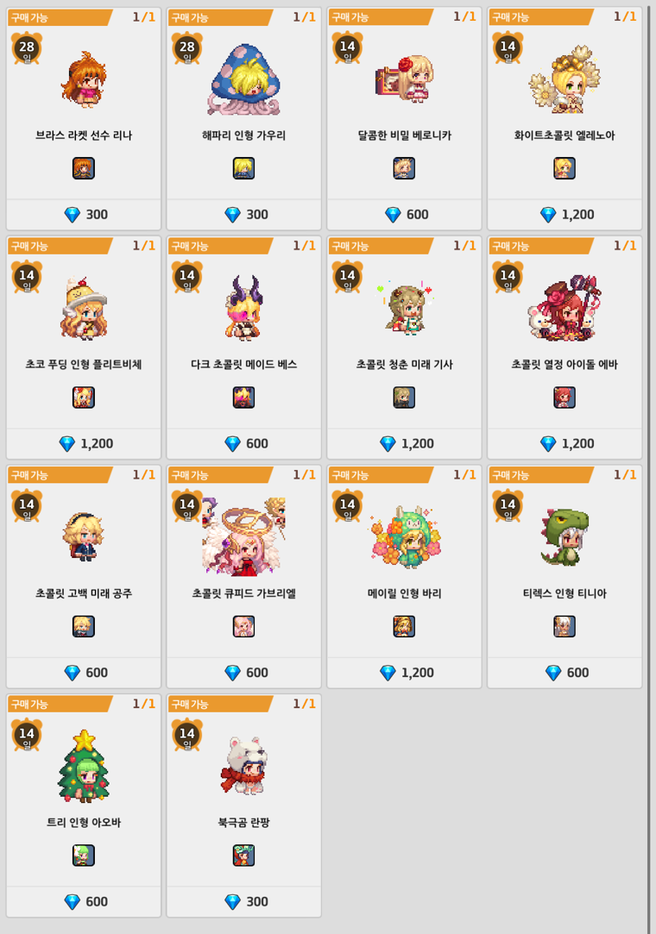Purchase 트리 인형 아오바 for 600 gems

tap(85, 902)
